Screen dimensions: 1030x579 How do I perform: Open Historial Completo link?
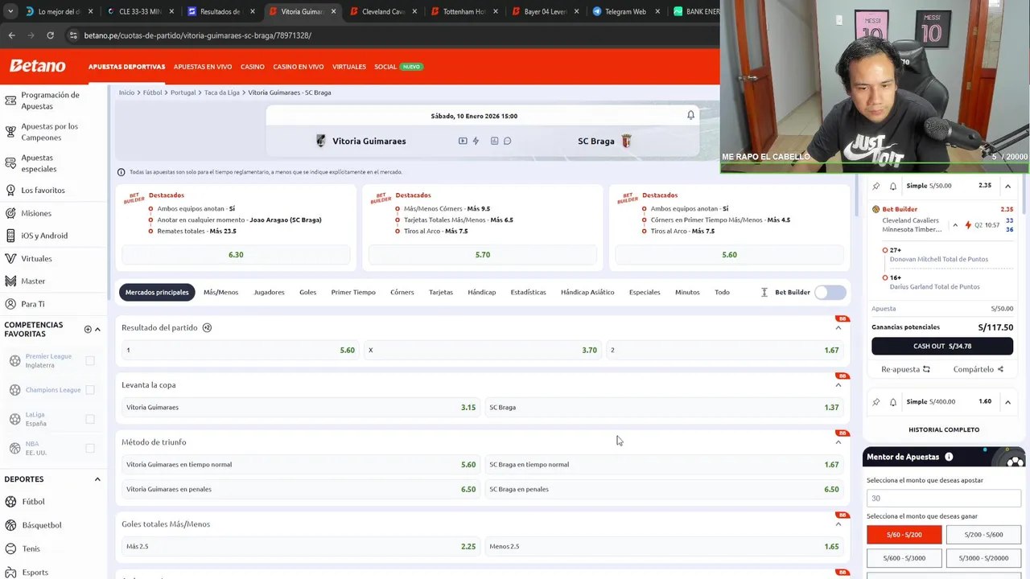coord(944,429)
